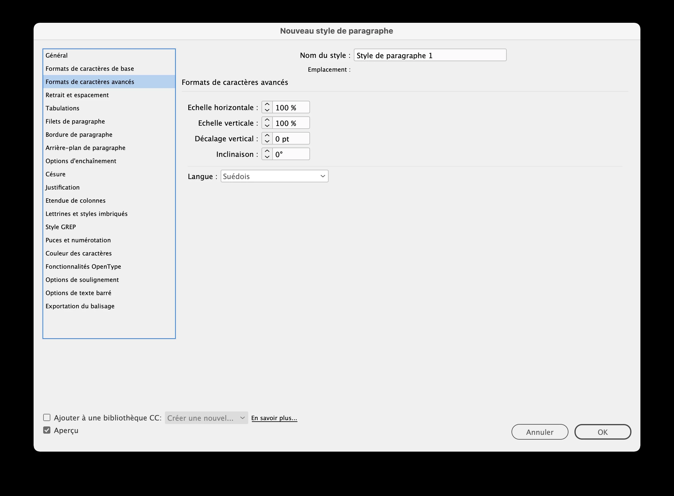Decrease Inclinaison with down arrow
Image resolution: width=674 pixels, height=496 pixels.
267,157
